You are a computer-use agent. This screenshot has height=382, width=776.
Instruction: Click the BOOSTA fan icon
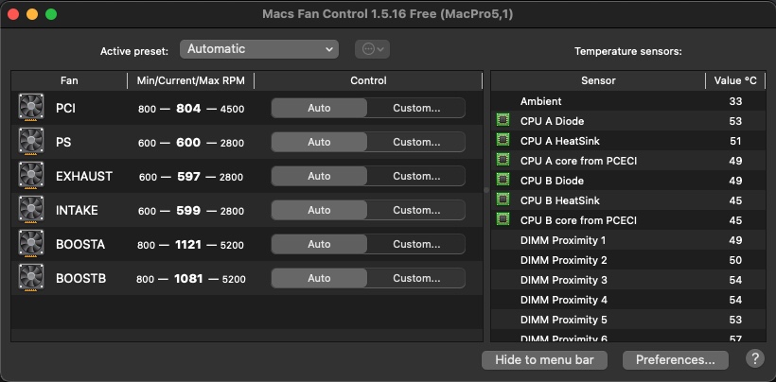pos(31,244)
